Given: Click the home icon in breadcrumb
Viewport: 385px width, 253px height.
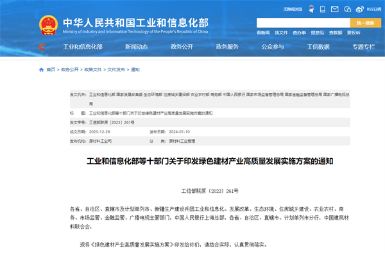Looking at the screenshot, I should (41, 70).
